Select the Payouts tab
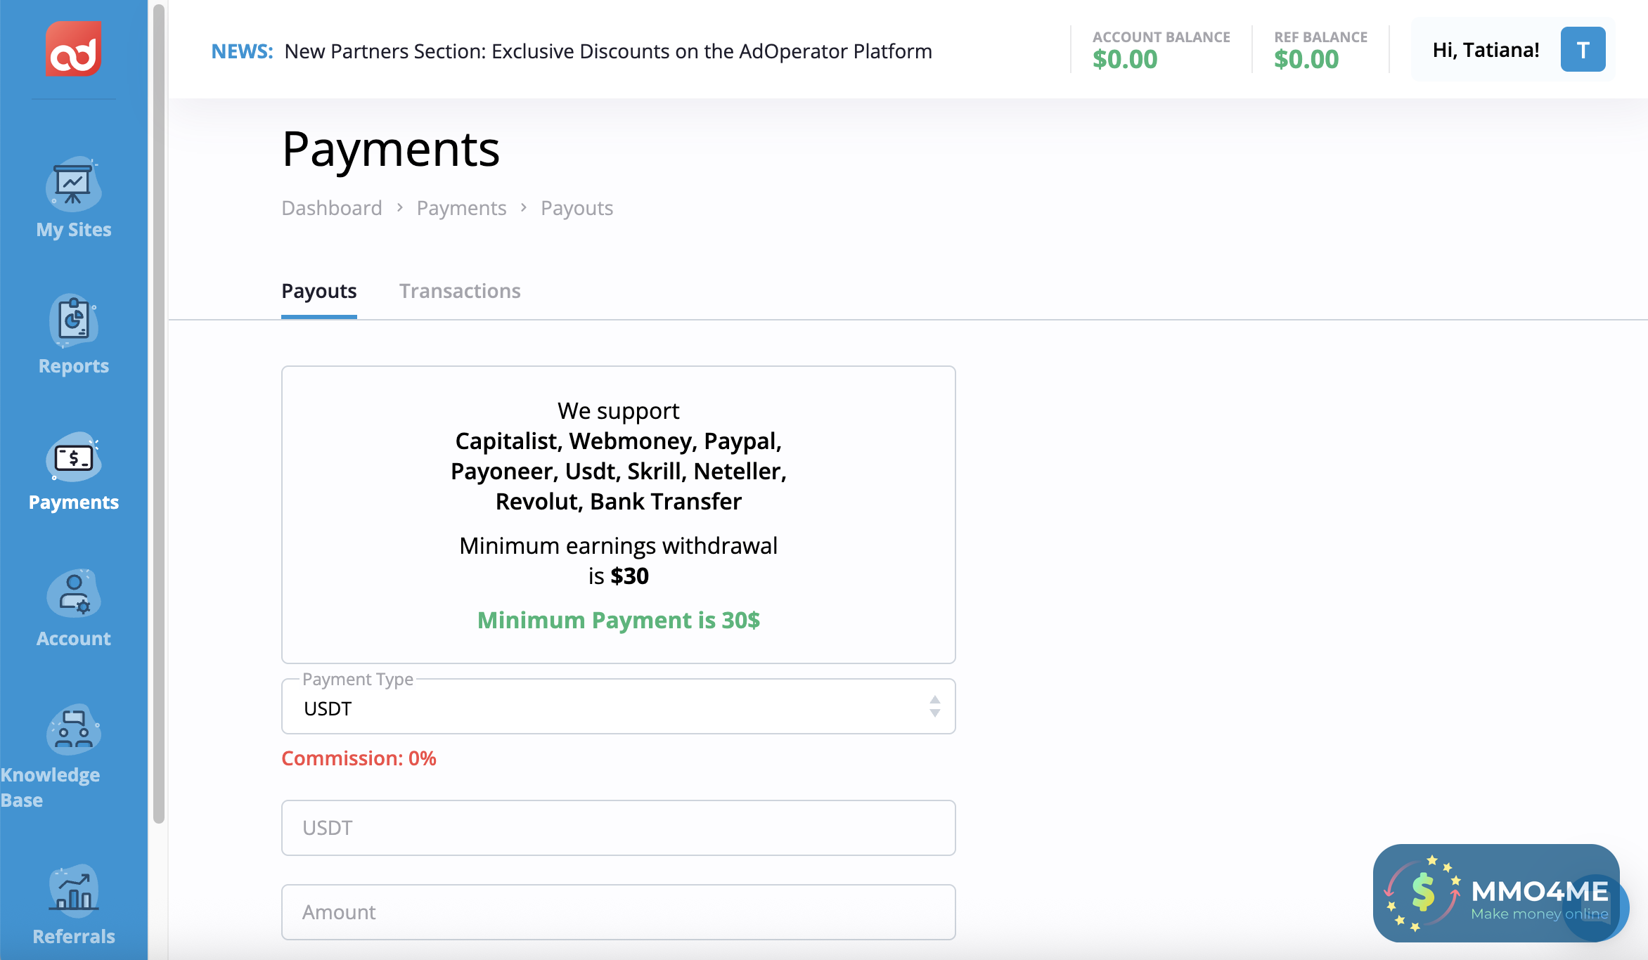Image resolution: width=1648 pixels, height=960 pixels. point(318,291)
